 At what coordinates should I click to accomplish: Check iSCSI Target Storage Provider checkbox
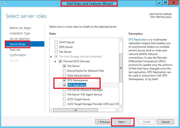[x=64, y=104]
